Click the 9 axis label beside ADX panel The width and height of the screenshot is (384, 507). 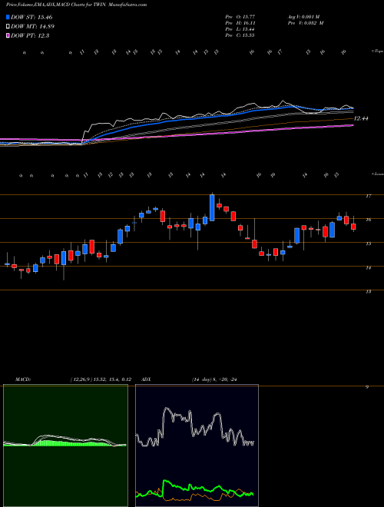pos(367,386)
